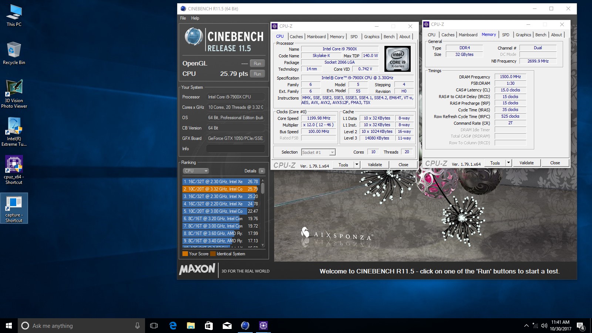Click the Ask me anything search box

[81, 326]
